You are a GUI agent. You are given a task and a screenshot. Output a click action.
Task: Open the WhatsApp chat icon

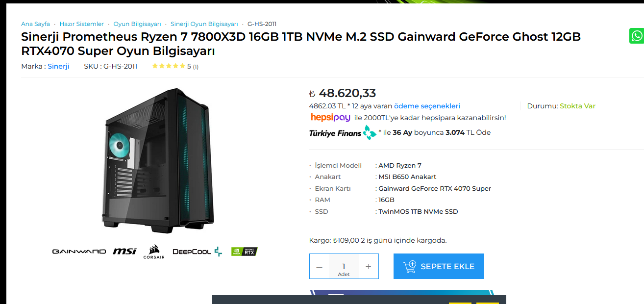pyautogui.click(x=636, y=36)
